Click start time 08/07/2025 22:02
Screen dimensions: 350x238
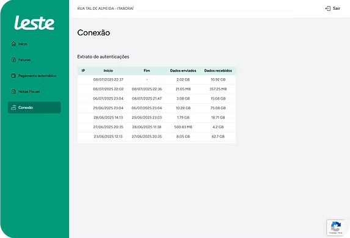[108, 89]
